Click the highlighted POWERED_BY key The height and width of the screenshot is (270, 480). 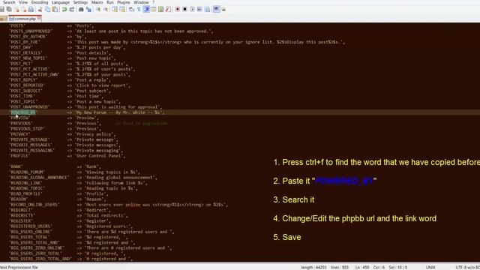tap(23, 112)
